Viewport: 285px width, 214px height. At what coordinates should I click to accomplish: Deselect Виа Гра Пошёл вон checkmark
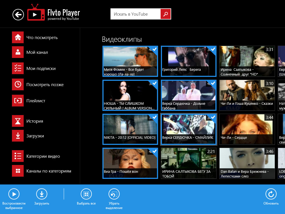[x=155, y=151]
